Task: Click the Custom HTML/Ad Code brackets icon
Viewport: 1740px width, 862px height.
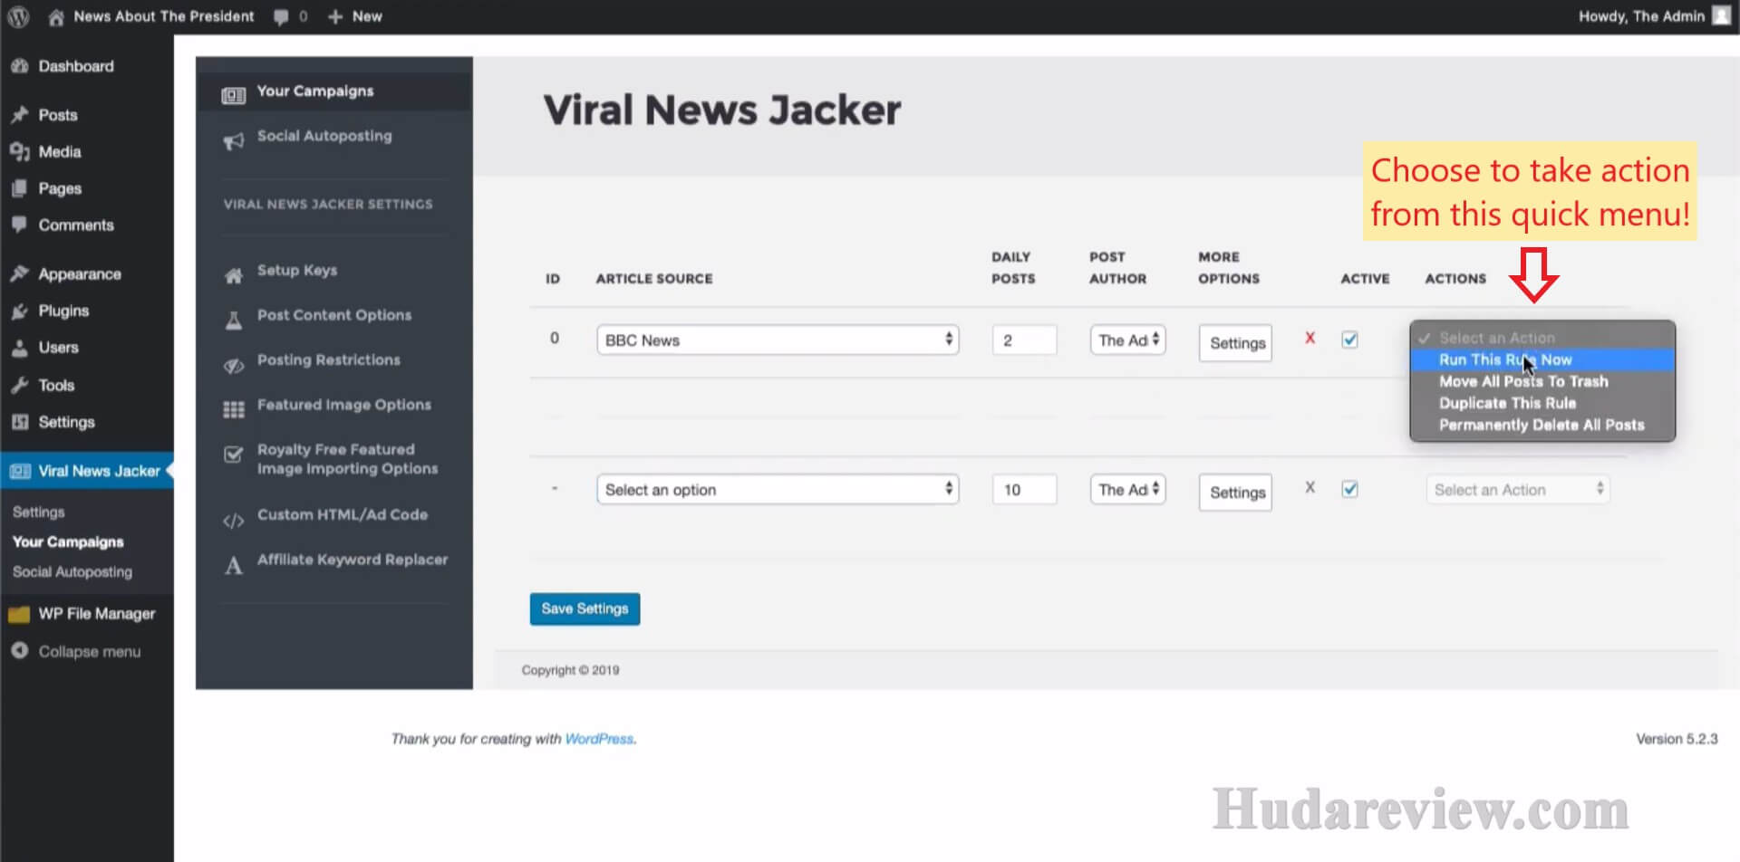Action: coord(234,521)
